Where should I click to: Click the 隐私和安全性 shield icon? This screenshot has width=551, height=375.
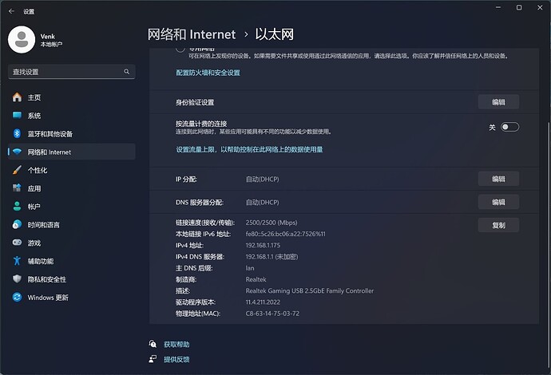17,279
